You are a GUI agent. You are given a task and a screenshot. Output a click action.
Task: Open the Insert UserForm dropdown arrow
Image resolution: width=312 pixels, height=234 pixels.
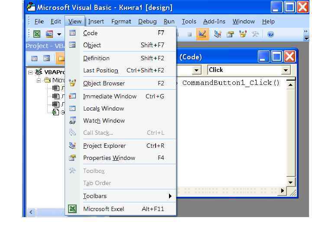click(59, 34)
